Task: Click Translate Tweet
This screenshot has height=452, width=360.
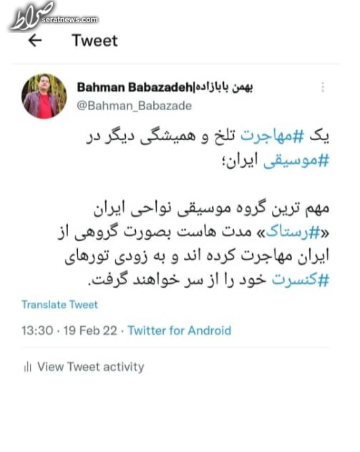Action: (59, 305)
